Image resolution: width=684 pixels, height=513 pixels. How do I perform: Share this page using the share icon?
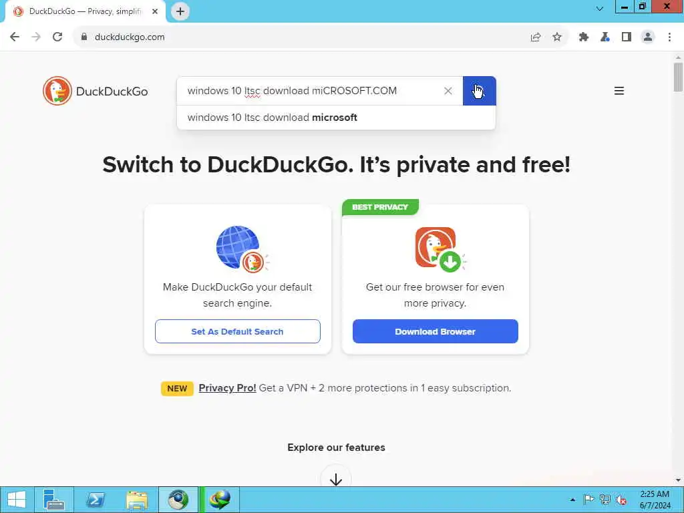[x=536, y=37]
